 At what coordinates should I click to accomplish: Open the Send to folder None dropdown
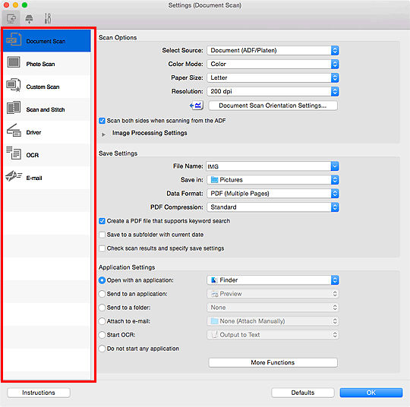click(273, 308)
